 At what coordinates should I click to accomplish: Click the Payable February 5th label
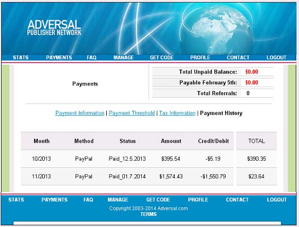coord(208,82)
